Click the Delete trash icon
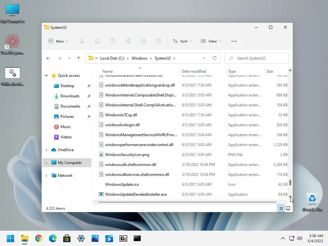 tap(159, 41)
